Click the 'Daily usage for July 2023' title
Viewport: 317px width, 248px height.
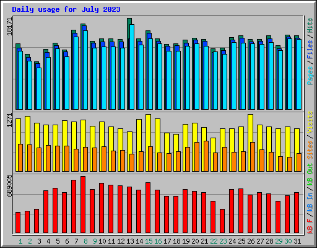[66, 9]
